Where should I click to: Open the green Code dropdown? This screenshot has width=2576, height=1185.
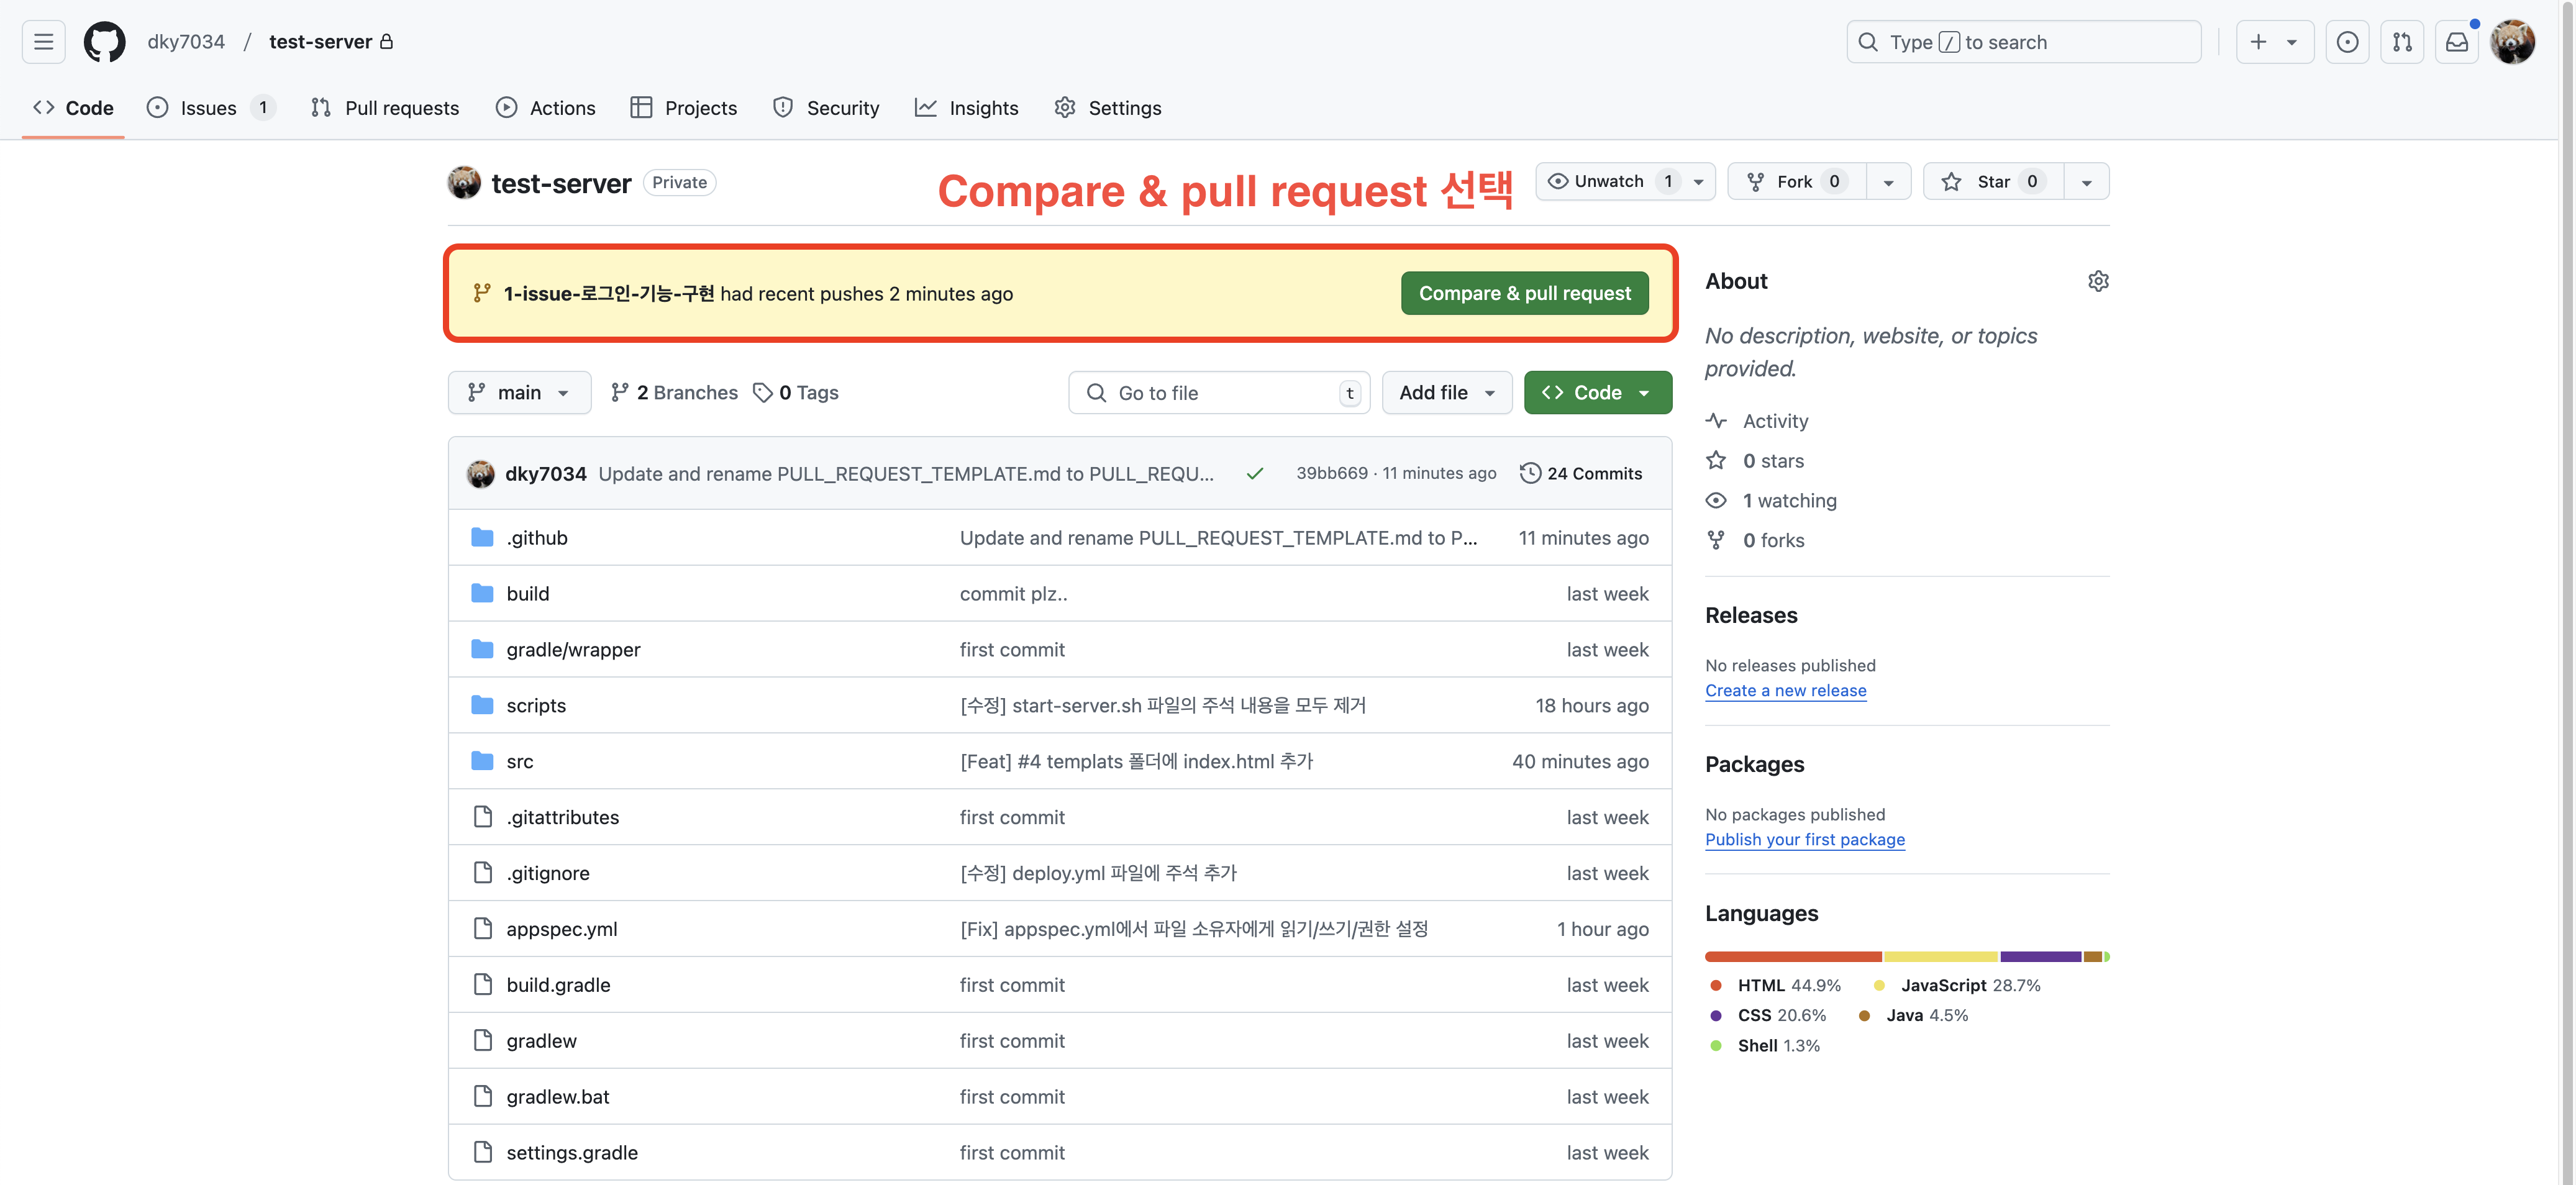[1597, 392]
